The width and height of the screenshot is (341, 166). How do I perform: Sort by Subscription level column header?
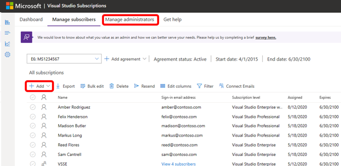coord(246,97)
